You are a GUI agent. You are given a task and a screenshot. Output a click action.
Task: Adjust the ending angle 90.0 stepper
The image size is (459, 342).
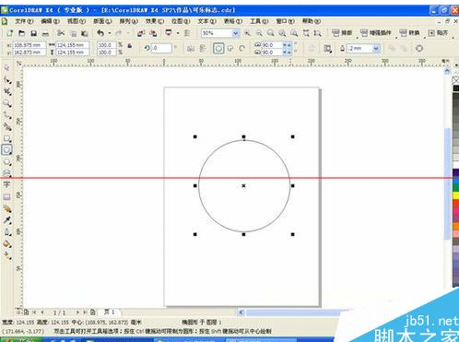(287, 53)
